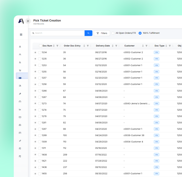The image size is (182, 177).
Task: Tick the header select-all checkbox
Action: (40, 46)
